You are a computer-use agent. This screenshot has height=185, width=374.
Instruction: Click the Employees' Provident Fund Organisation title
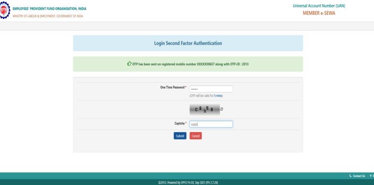pos(50,9)
